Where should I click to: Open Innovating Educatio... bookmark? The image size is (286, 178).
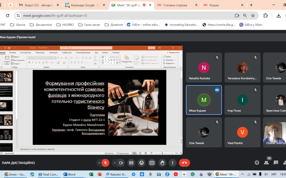182,25
